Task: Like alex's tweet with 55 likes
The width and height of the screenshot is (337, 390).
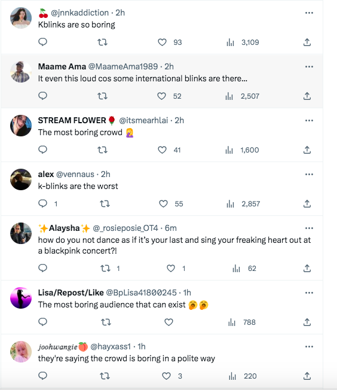Action: (x=163, y=204)
